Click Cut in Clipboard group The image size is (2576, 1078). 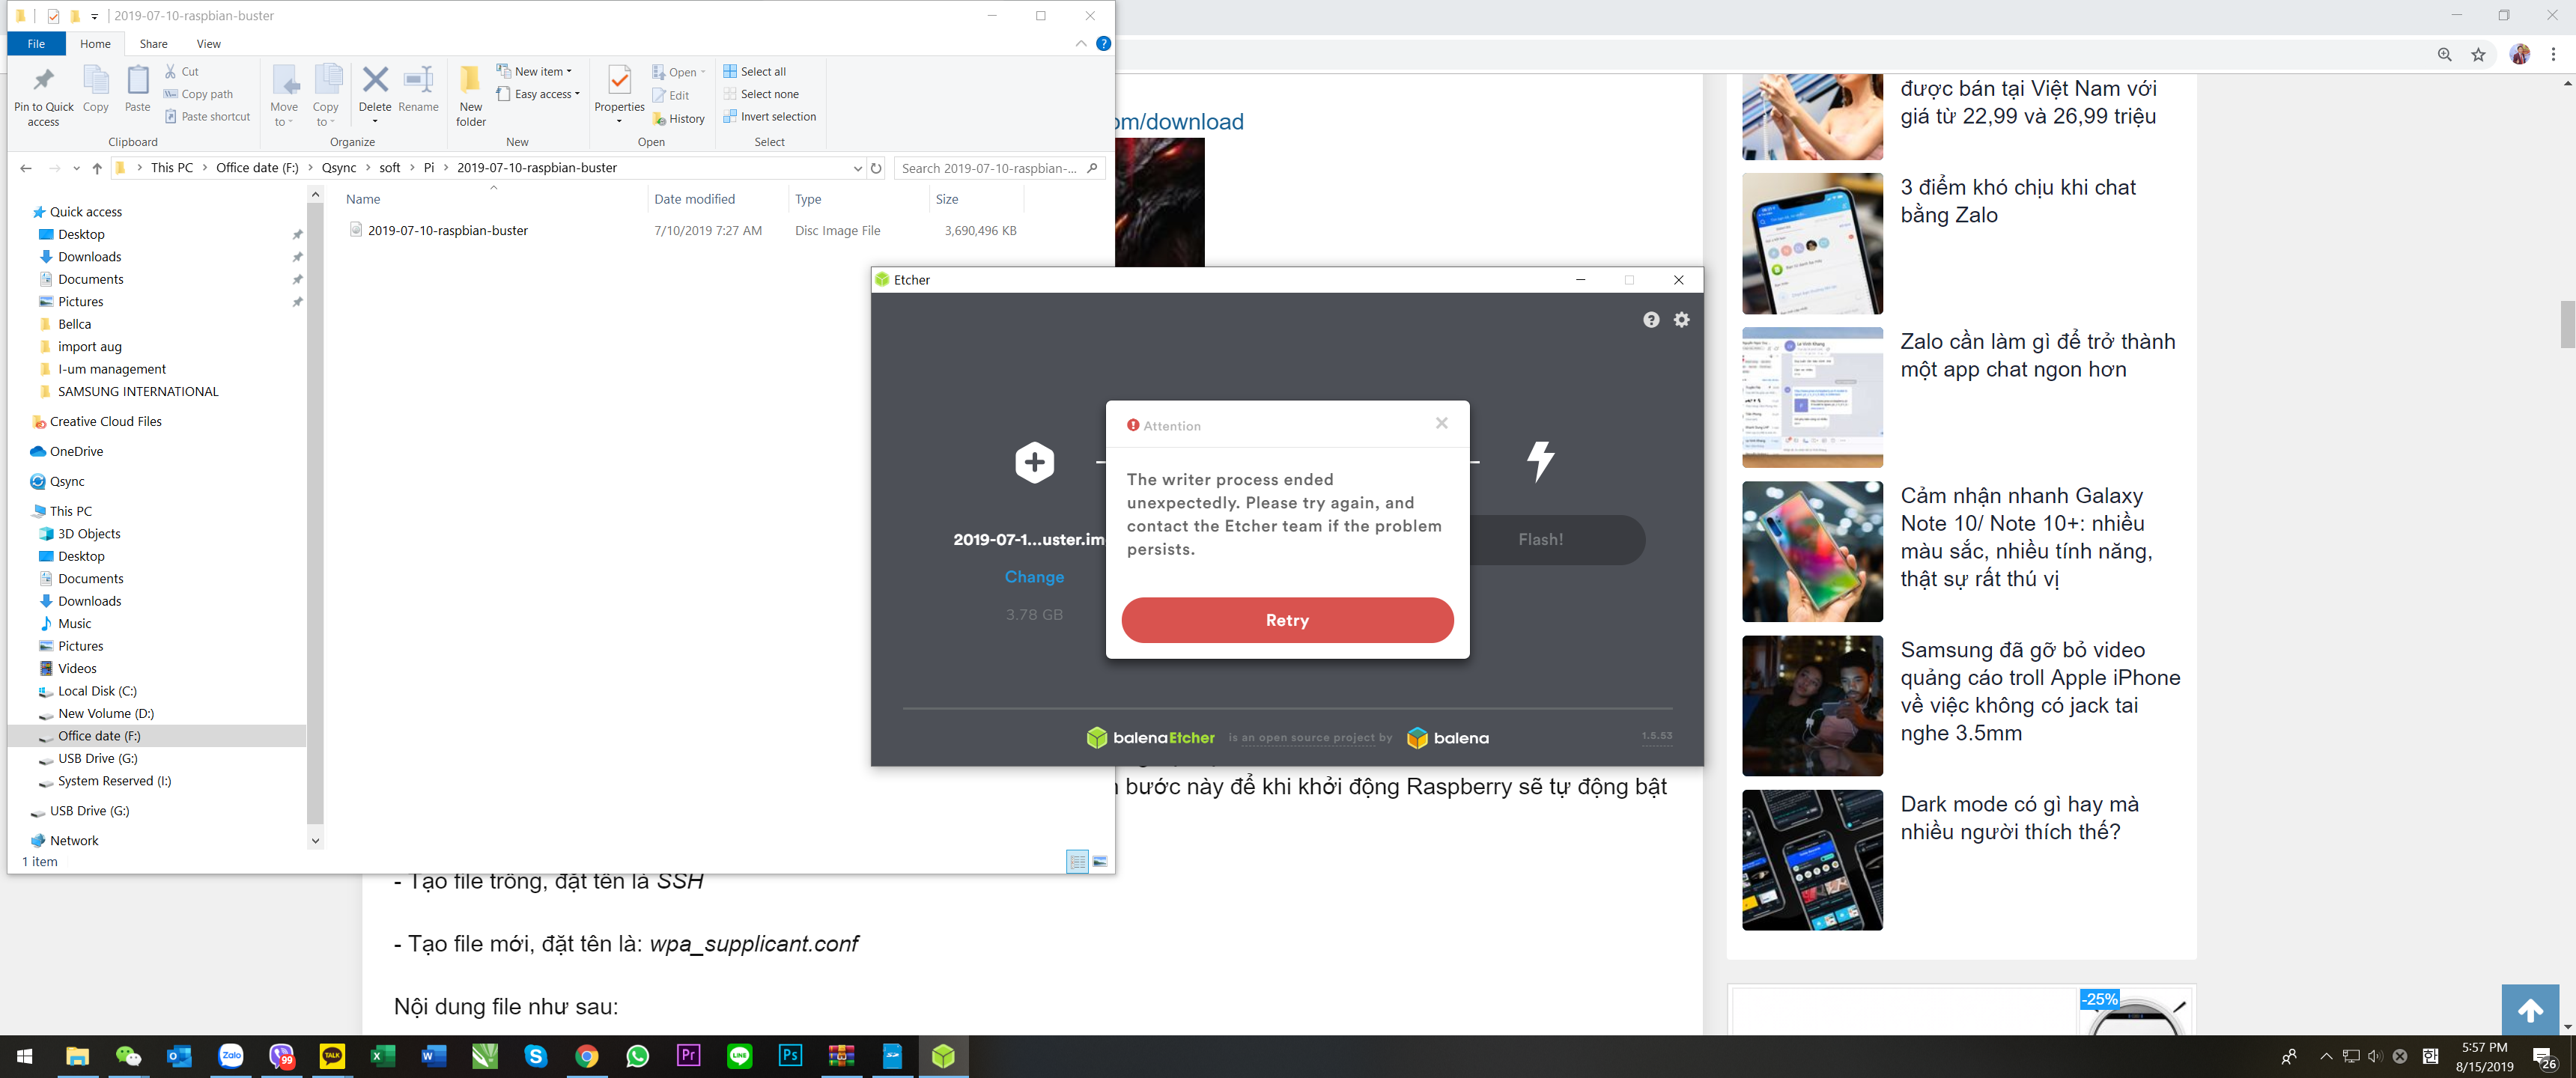(x=181, y=72)
